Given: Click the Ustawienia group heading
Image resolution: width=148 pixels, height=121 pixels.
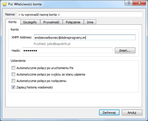Looking at the screenshot, I should 18,61.
